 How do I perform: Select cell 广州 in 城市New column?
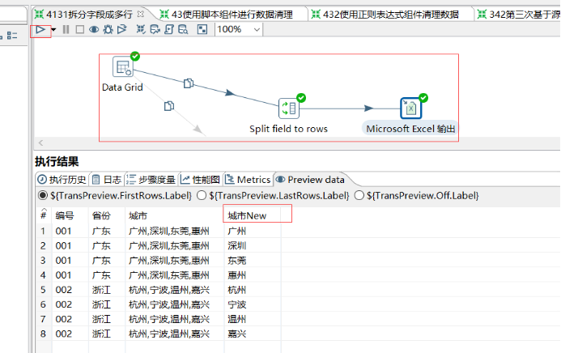tap(253, 231)
